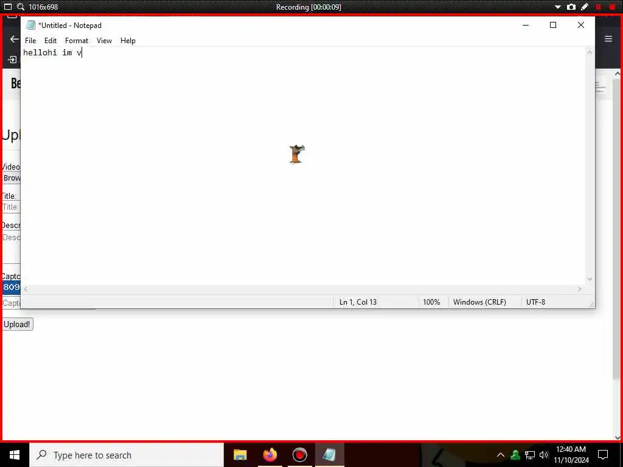Pause the recording from the top bar
Screen dimensions: 623x467
pos(599,7)
